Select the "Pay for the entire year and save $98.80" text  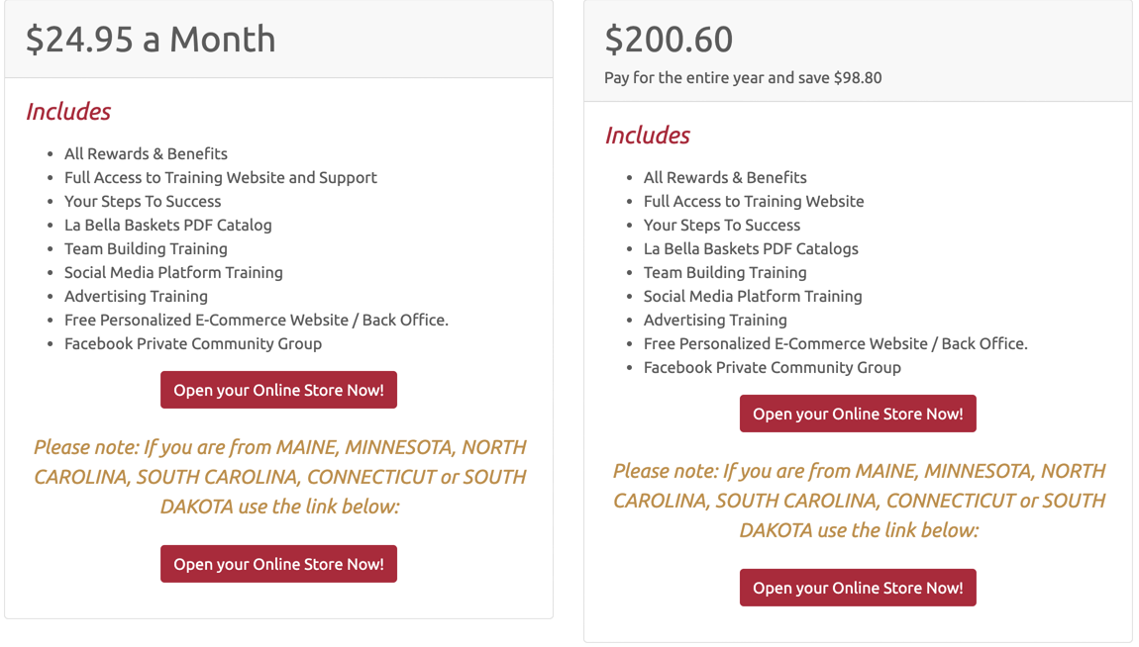click(743, 77)
